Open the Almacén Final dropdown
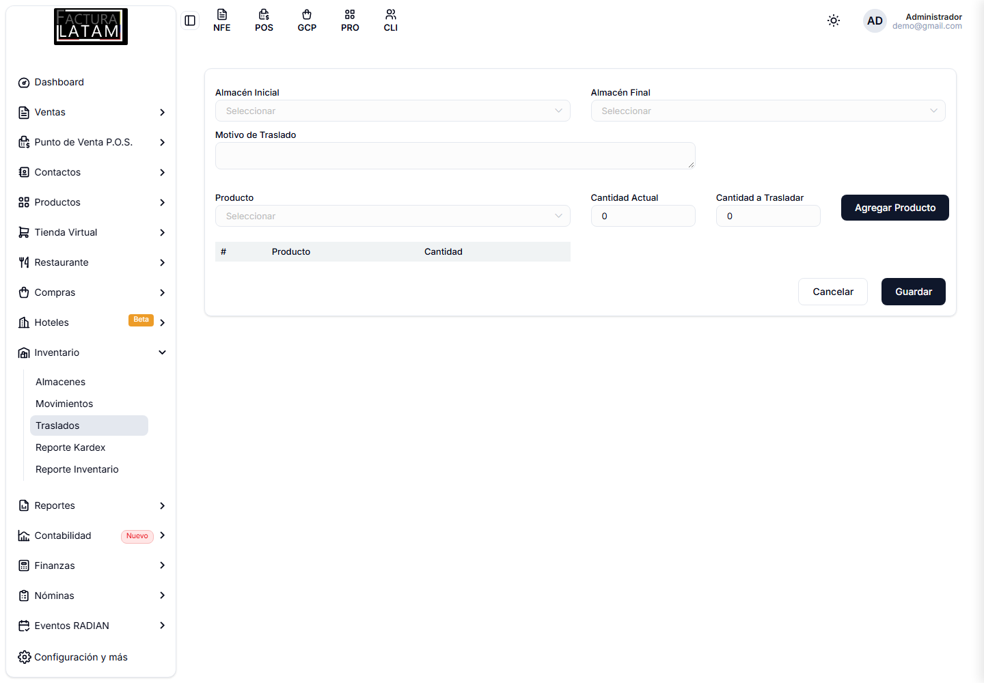The image size is (984, 683). point(768,111)
